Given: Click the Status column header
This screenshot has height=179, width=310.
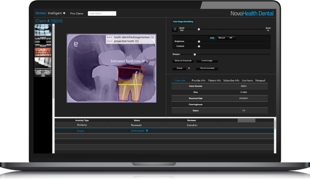Looking at the screenshot, I should (x=137, y=120).
